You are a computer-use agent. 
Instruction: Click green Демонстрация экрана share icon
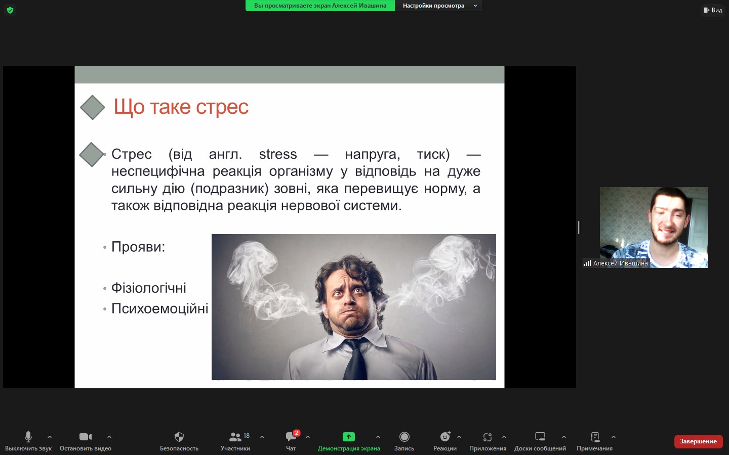[349, 437]
